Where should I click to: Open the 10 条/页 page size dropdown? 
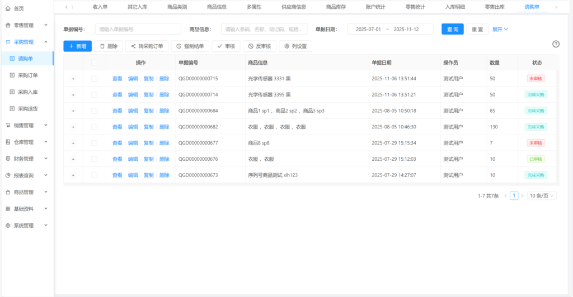point(542,196)
